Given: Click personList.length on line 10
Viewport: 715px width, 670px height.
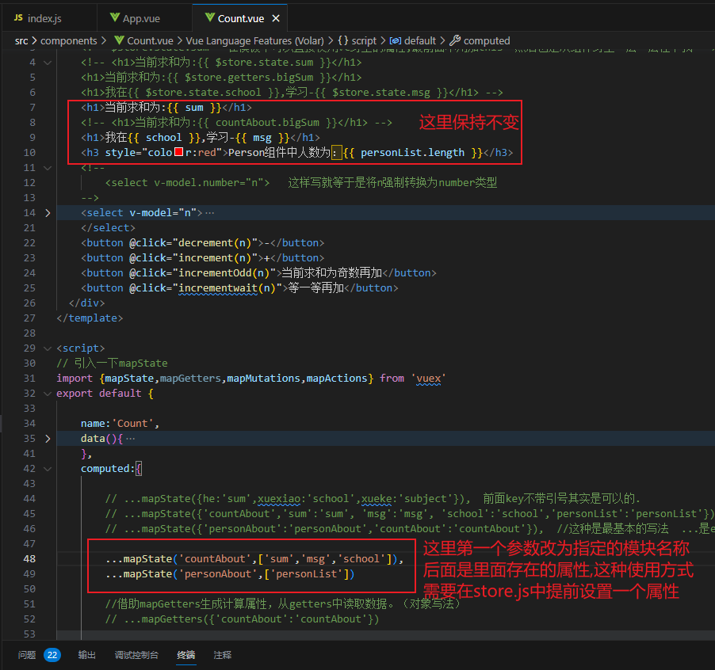Looking at the screenshot, I should pyautogui.click(x=412, y=152).
